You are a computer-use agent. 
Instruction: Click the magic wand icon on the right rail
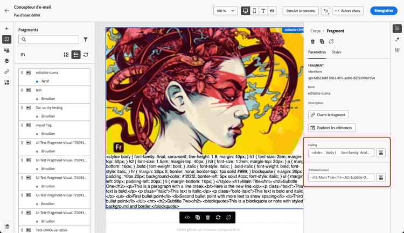click(x=397, y=39)
